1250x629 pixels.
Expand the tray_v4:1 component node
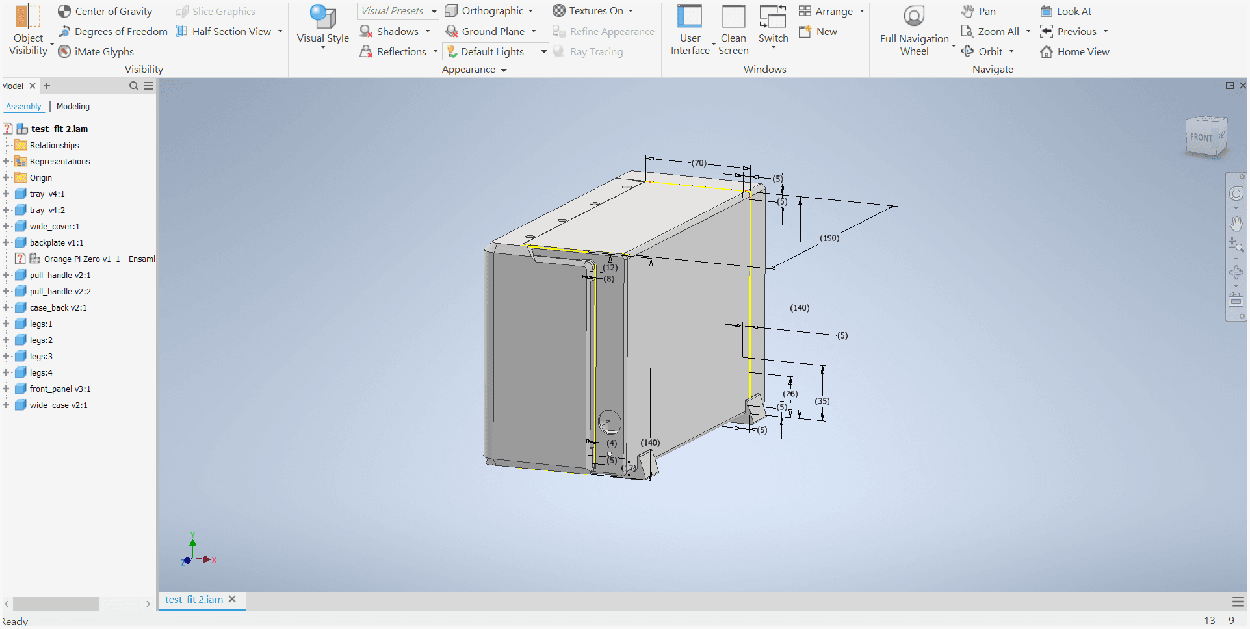(5, 194)
